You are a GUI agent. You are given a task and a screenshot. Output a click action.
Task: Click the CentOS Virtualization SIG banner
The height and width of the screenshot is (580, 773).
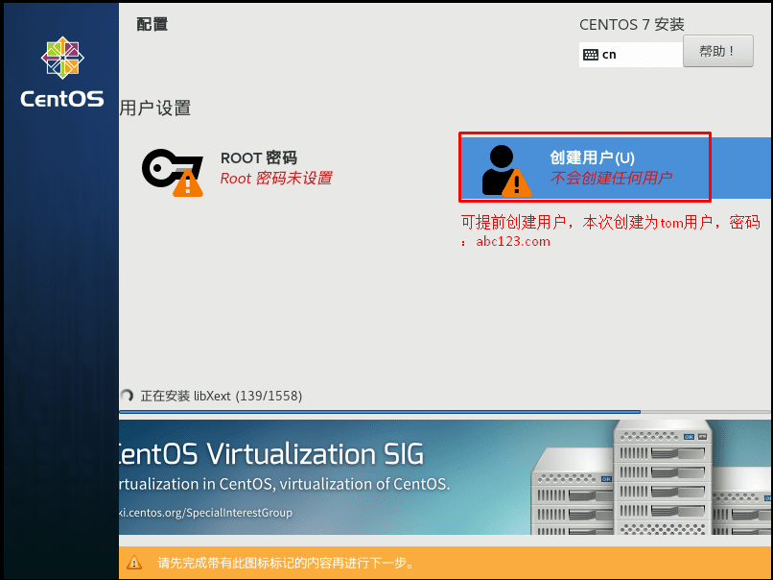(445, 477)
